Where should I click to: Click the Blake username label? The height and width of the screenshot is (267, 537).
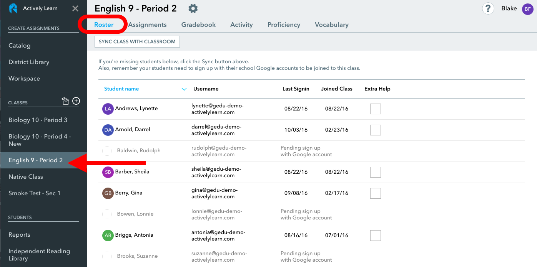point(509,8)
